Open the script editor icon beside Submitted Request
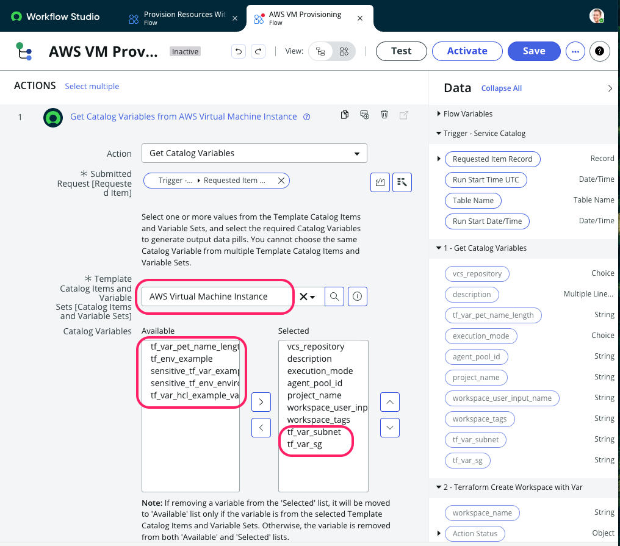The width and height of the screenshot is (620, 546). click(380, 182)
